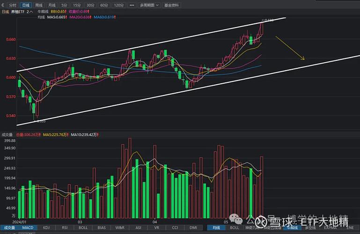Select the ASI sub-indicator tab
This screenshot has height=234, width=360.
click(138, 227)
